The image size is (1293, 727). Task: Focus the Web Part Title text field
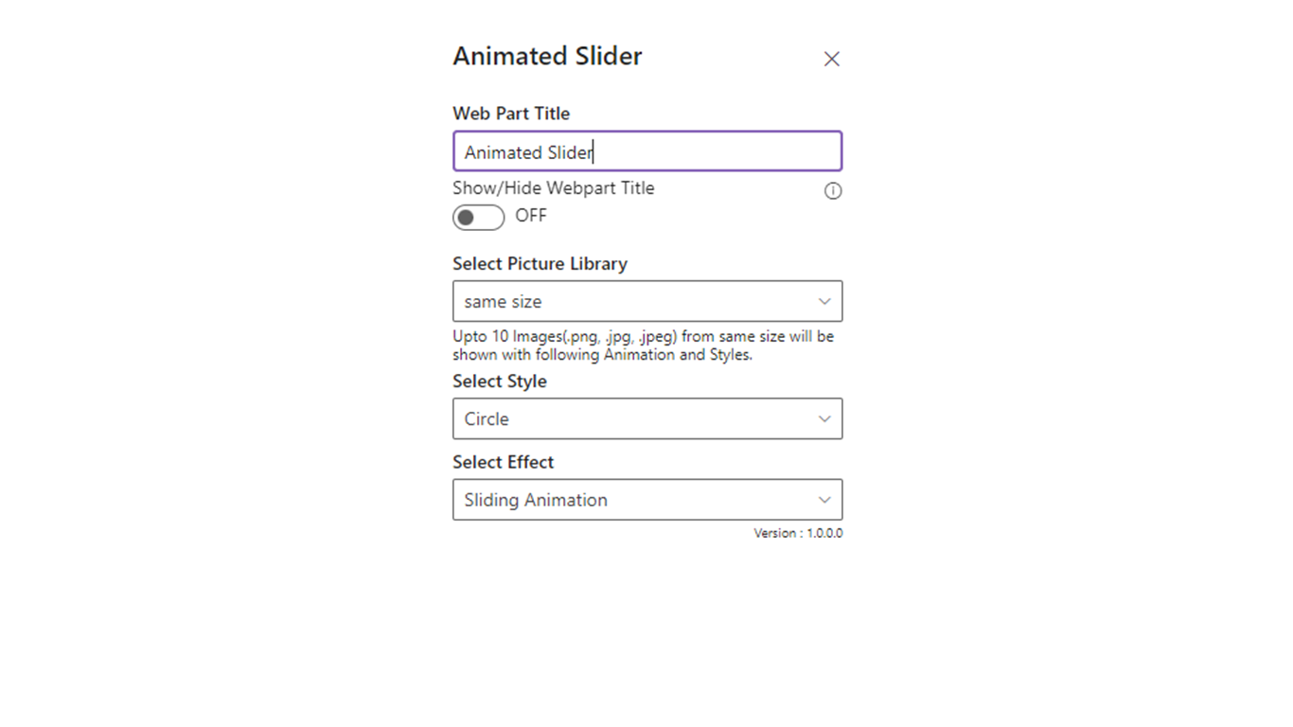[646, 151]
